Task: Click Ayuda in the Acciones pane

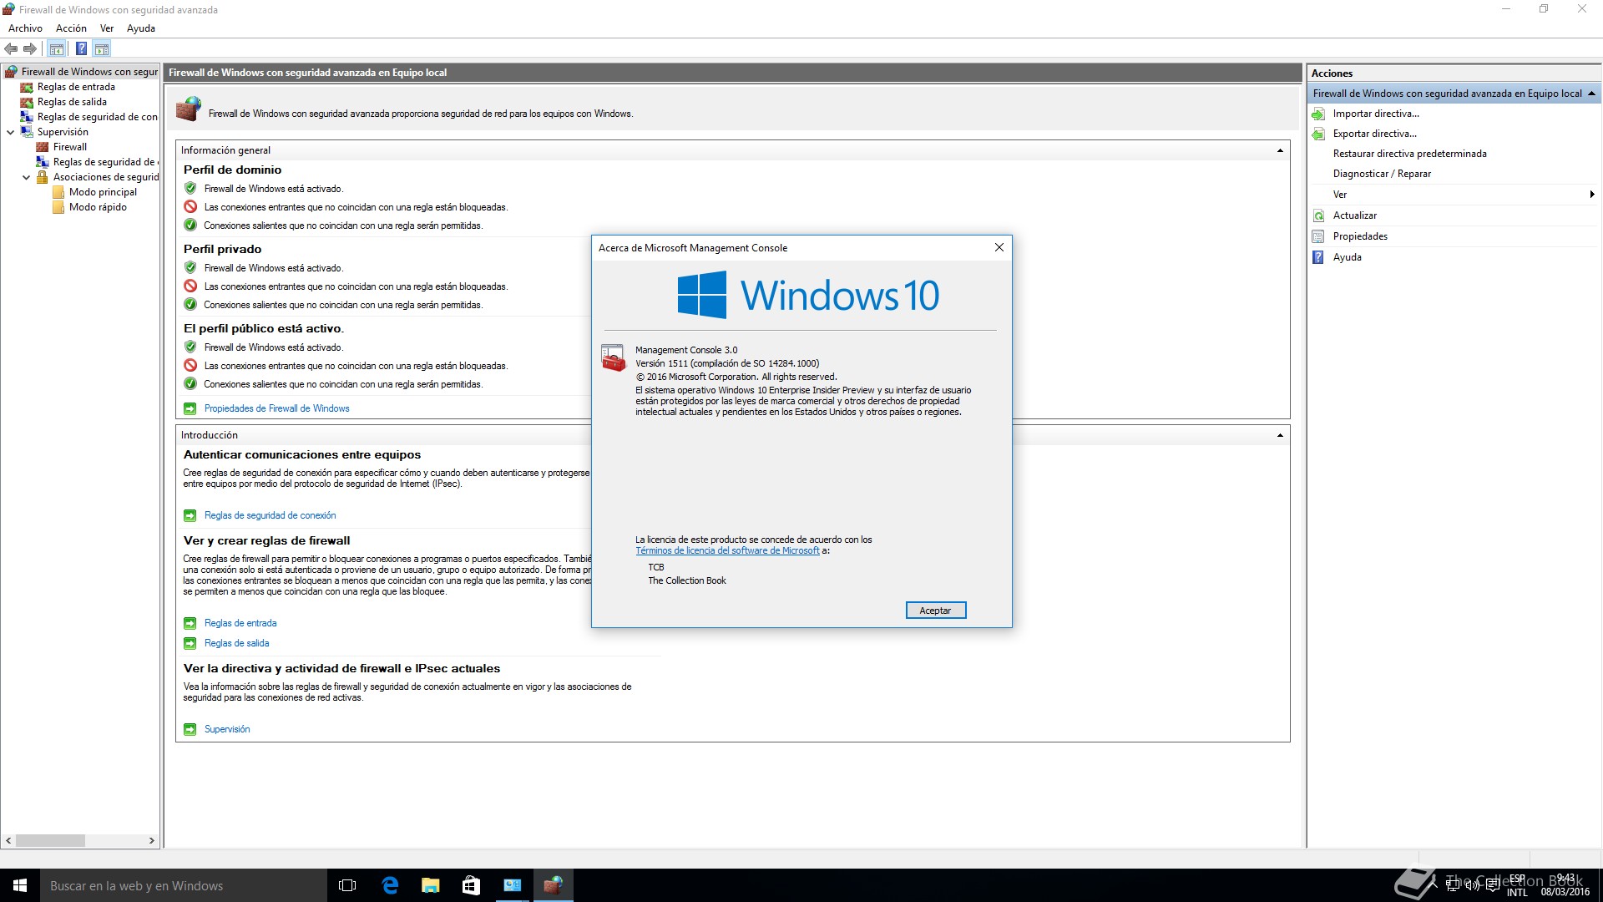Action: pyautogui.click(x=1347, y=257)
